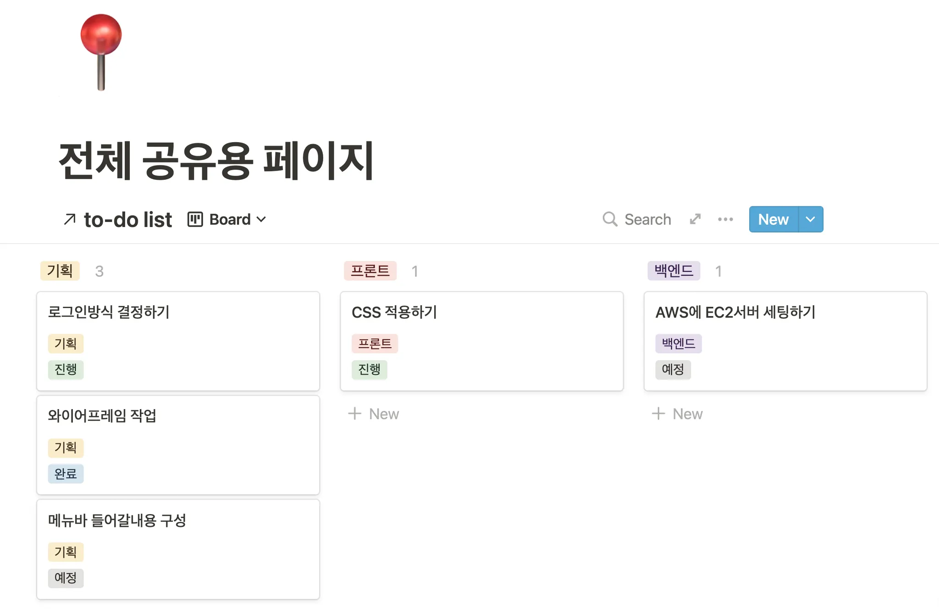939x609 pixels.
Task: Open the three-dot more options menu
Action: tap(725, 219)
